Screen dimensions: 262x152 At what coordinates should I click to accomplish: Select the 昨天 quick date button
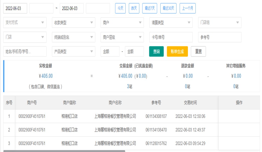[134, 8]
